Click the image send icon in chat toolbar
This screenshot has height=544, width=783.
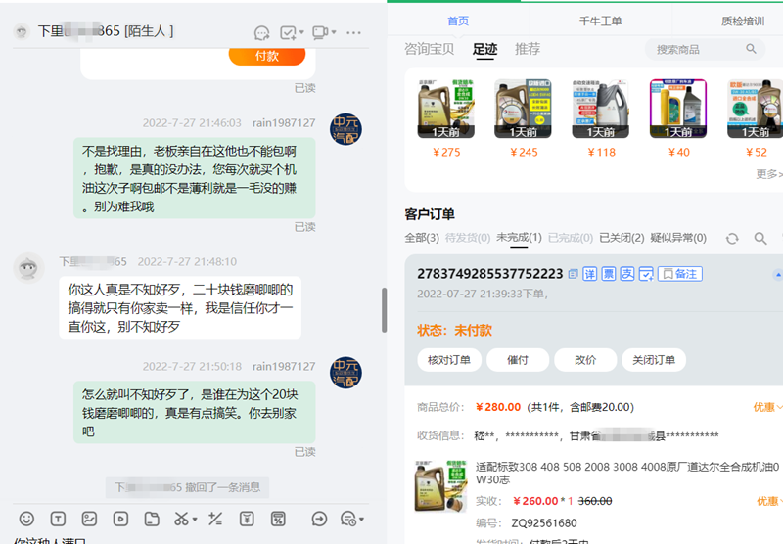click(x=89, y=519)
